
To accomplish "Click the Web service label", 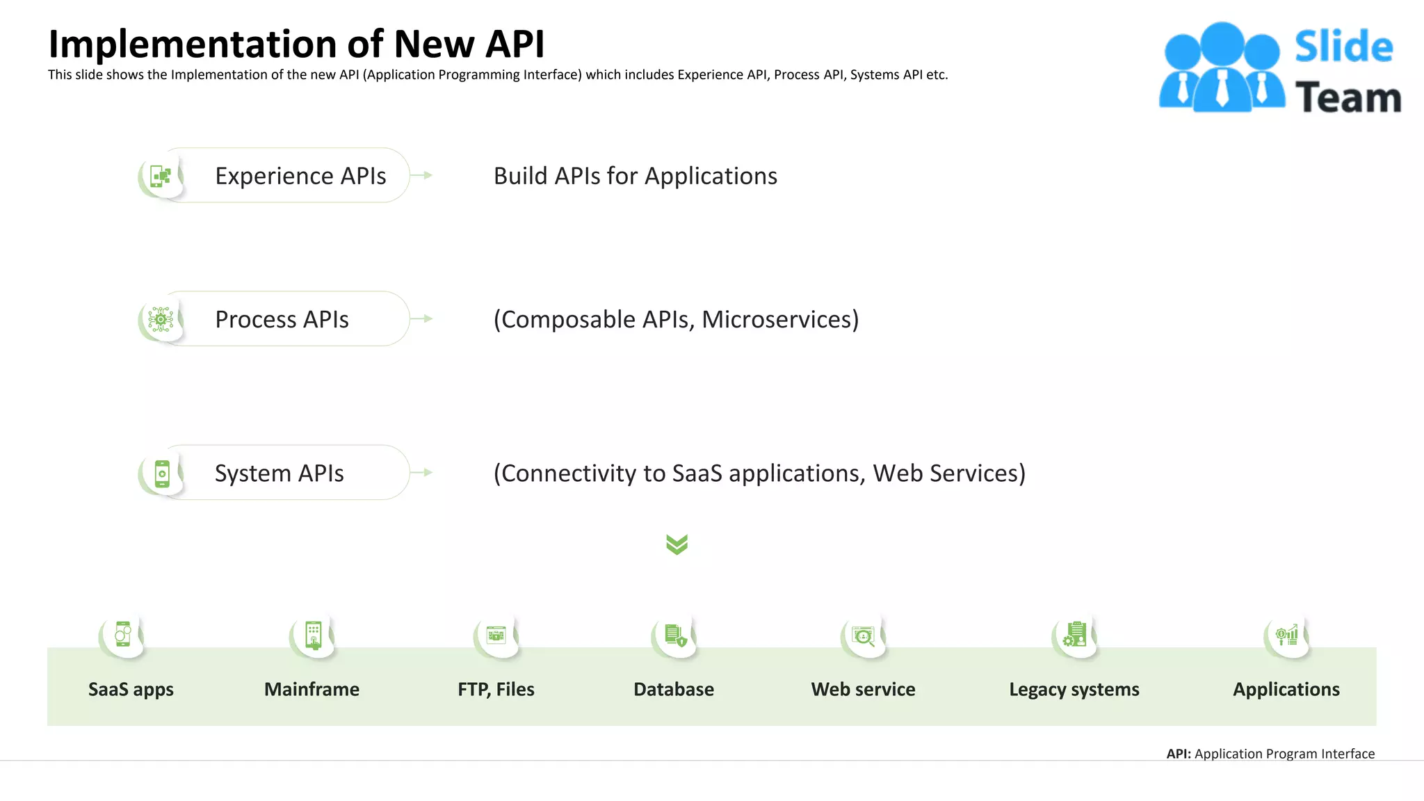I will (x=863, y=689).
